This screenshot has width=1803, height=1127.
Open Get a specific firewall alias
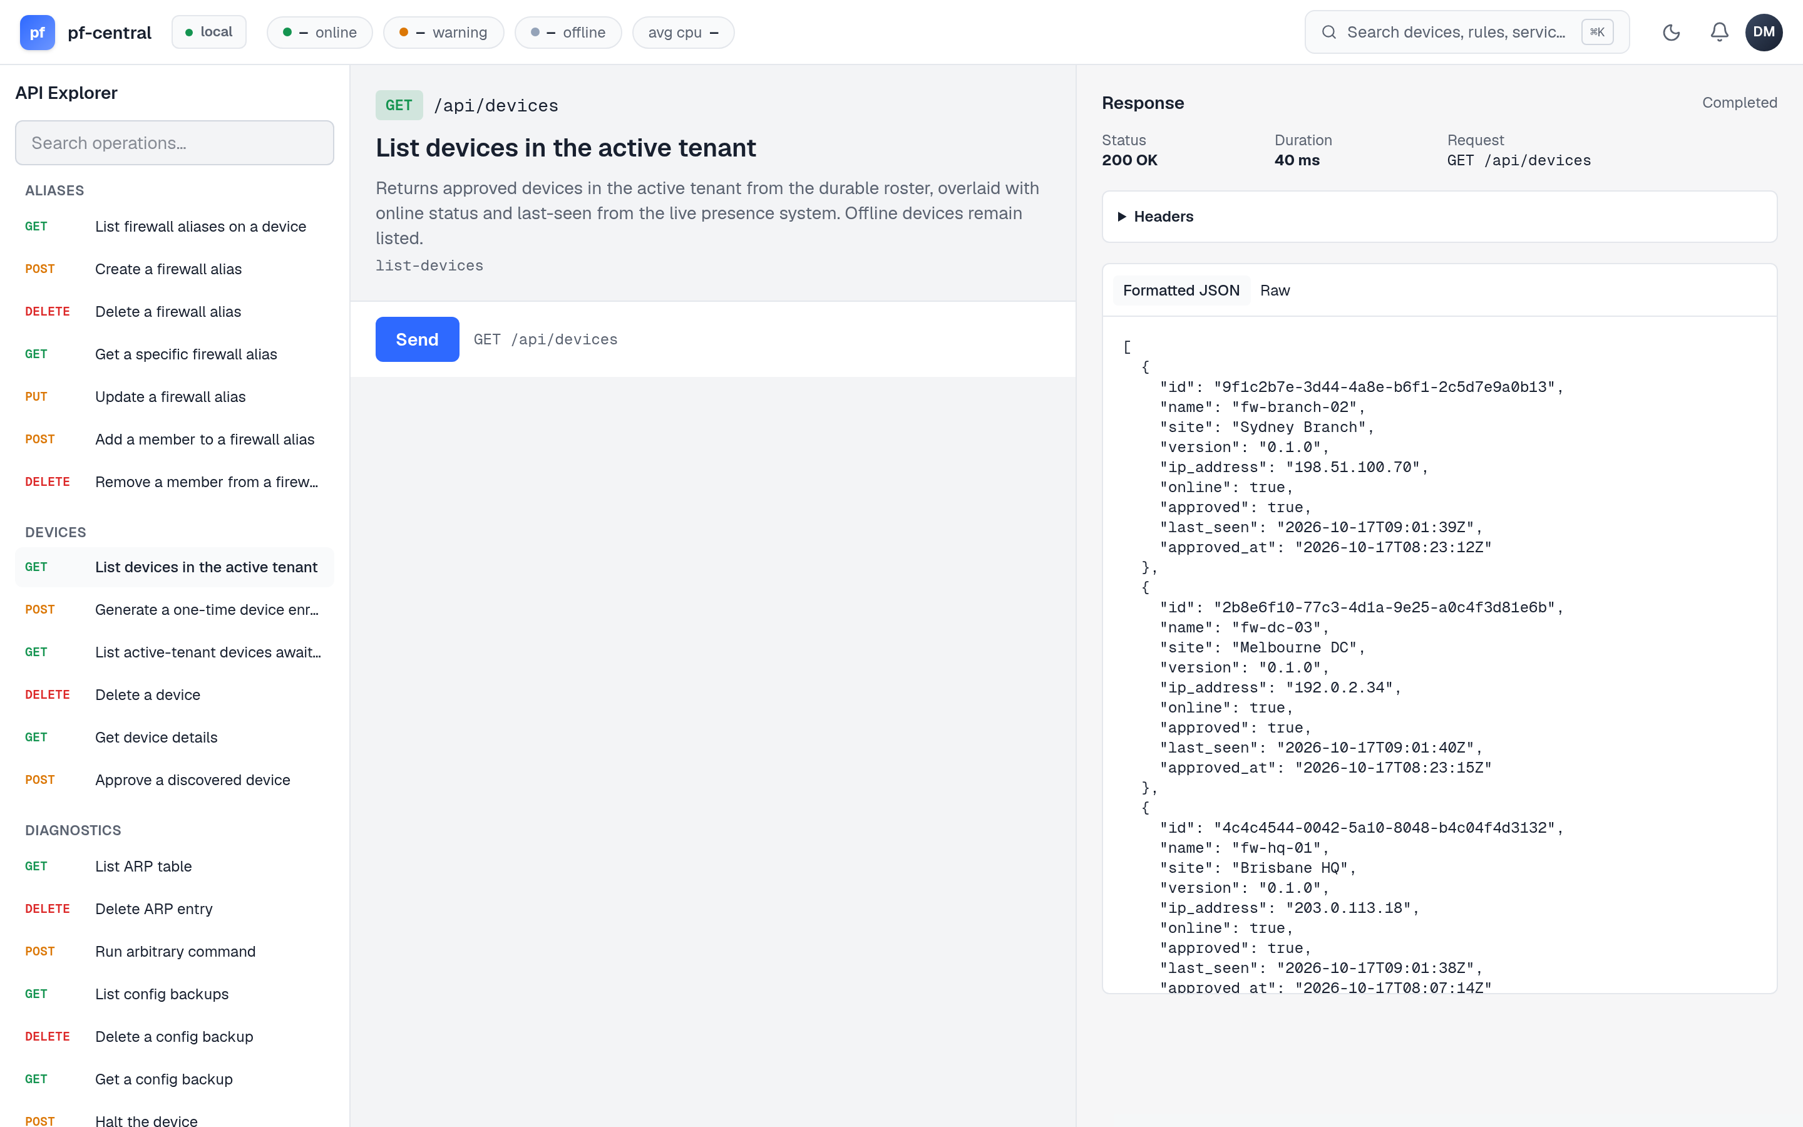tap(174, 354)
